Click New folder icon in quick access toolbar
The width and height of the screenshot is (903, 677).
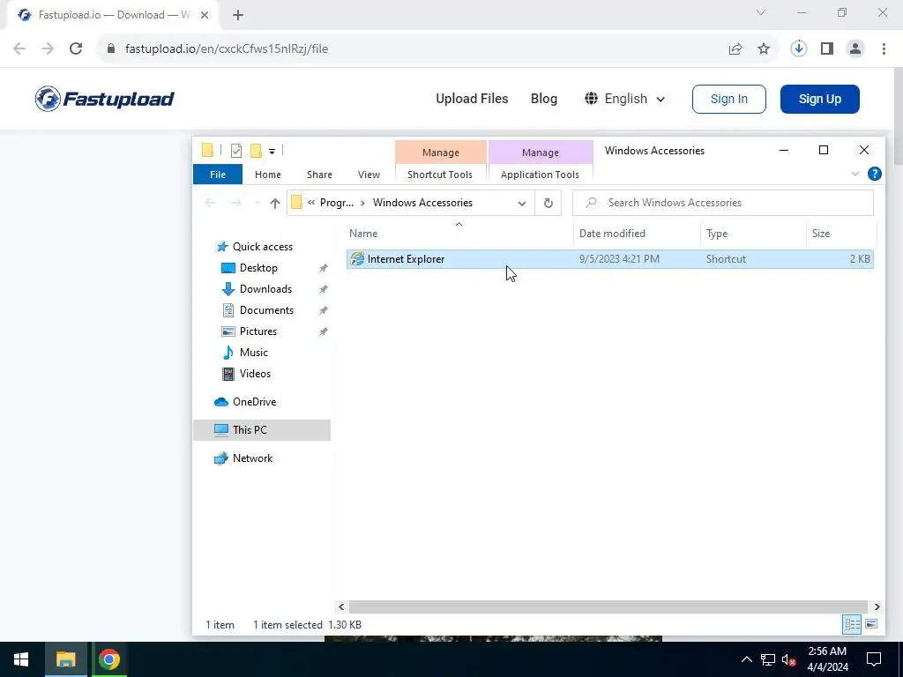(x=256, y=151)
